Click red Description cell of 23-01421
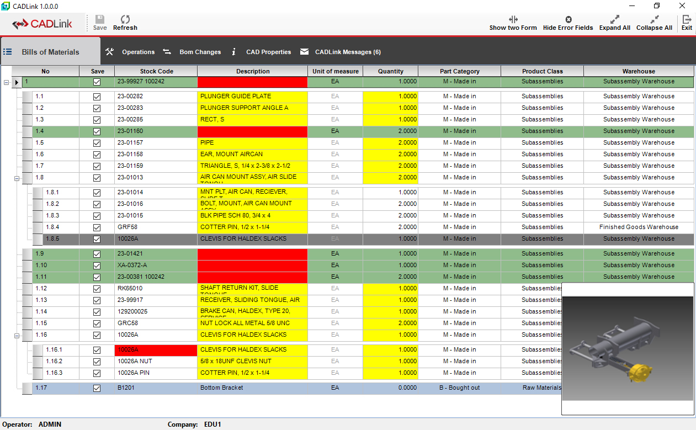This screenshot has width=696, height=430. pos(253,254)
